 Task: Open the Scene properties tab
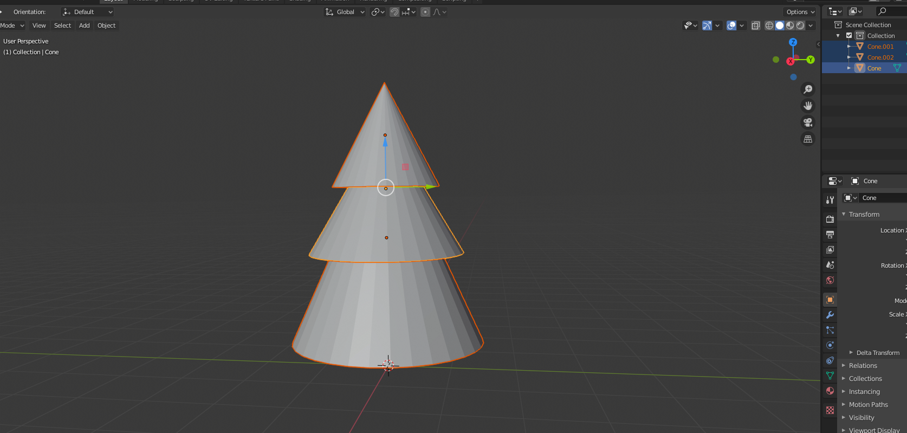click(x=830, y=265)
